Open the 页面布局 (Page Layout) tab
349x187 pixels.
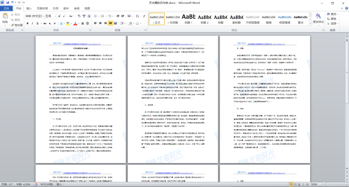pyautogui.click(x=42, y=8)
